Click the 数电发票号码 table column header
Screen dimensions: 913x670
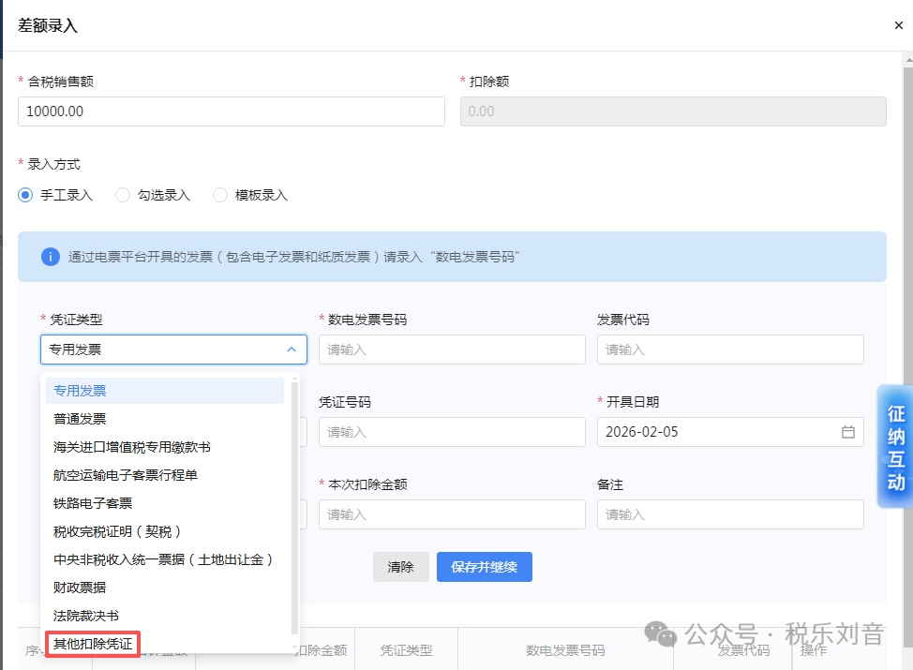(565, 650)
